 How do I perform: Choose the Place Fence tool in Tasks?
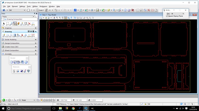(7, 24)
